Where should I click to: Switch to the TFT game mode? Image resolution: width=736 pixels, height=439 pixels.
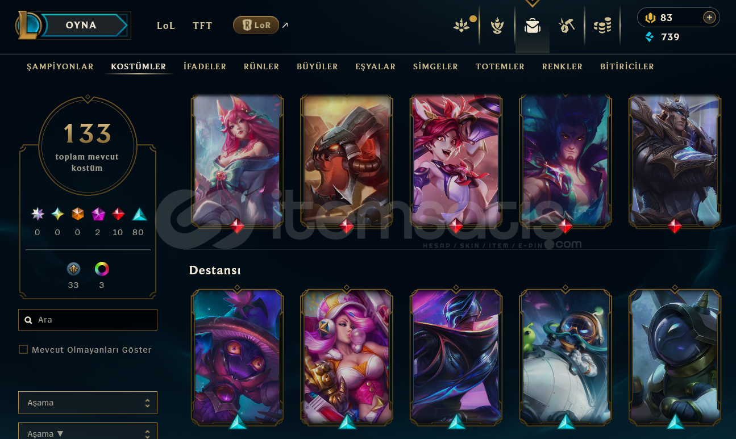click(202, 26)
